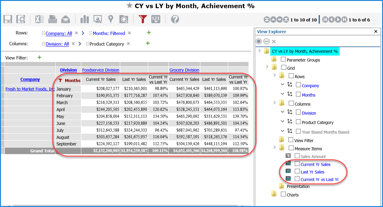Image resolution: width=383 pixels, height=207 pixels.
Task: Email the view using envelope icon
Action: (65, 19)
